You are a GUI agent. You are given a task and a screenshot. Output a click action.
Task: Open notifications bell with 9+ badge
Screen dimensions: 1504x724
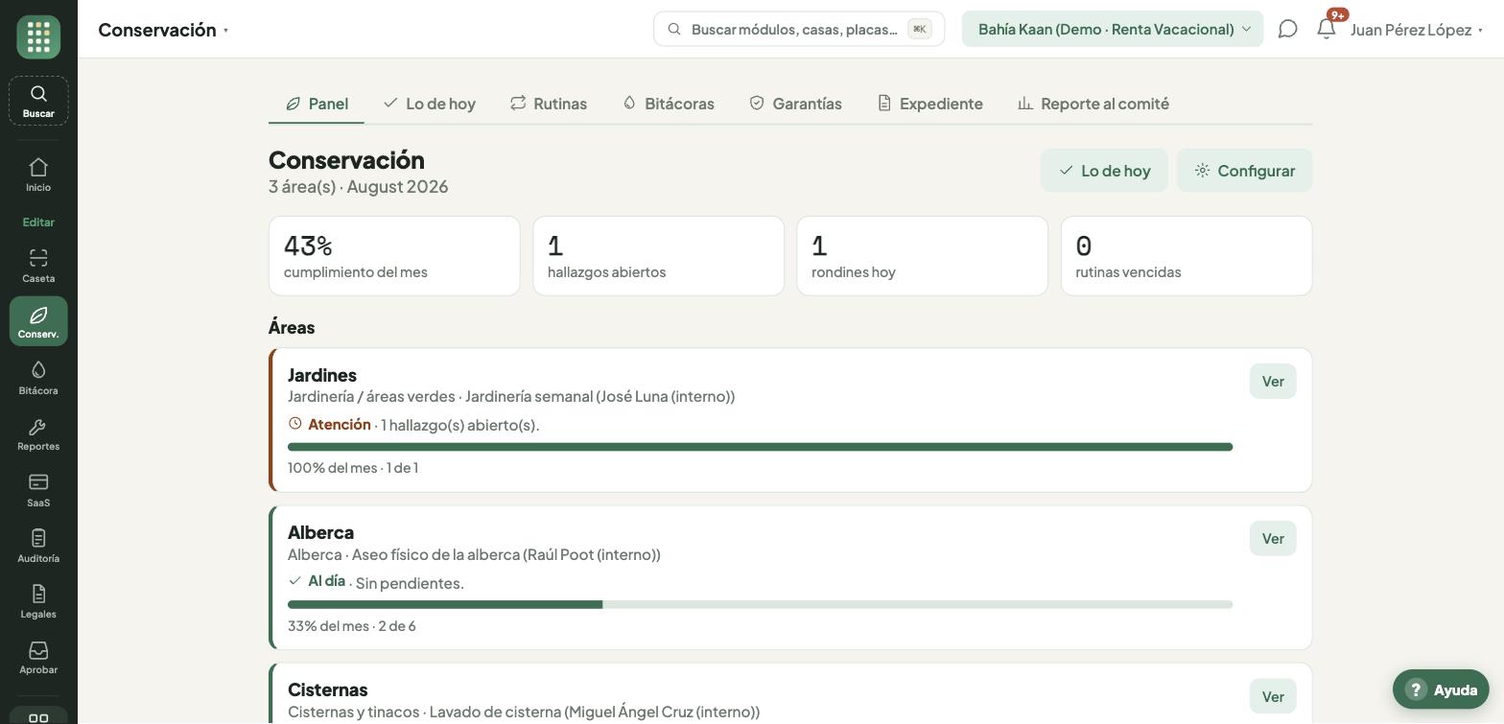[1327, 29]
